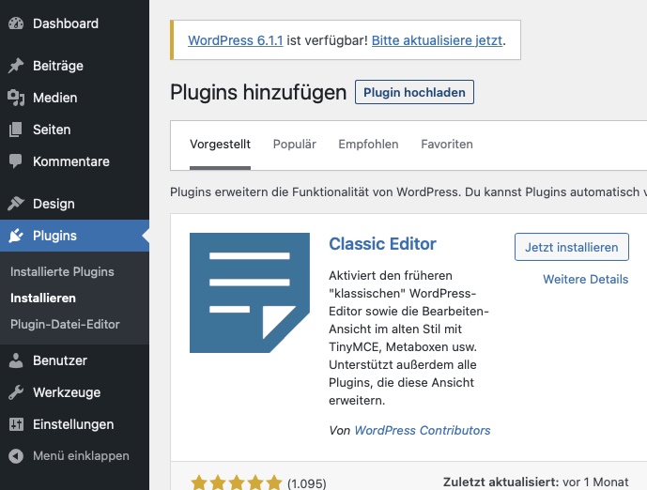
Task: Switch to the Populär tab
Action: (x=295, y=145)
